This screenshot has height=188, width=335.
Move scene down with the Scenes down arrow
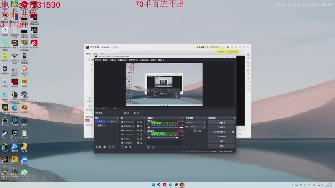[113, 147]
